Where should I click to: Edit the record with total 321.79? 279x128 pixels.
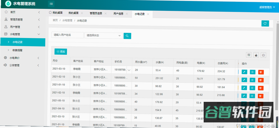(244, 80)
